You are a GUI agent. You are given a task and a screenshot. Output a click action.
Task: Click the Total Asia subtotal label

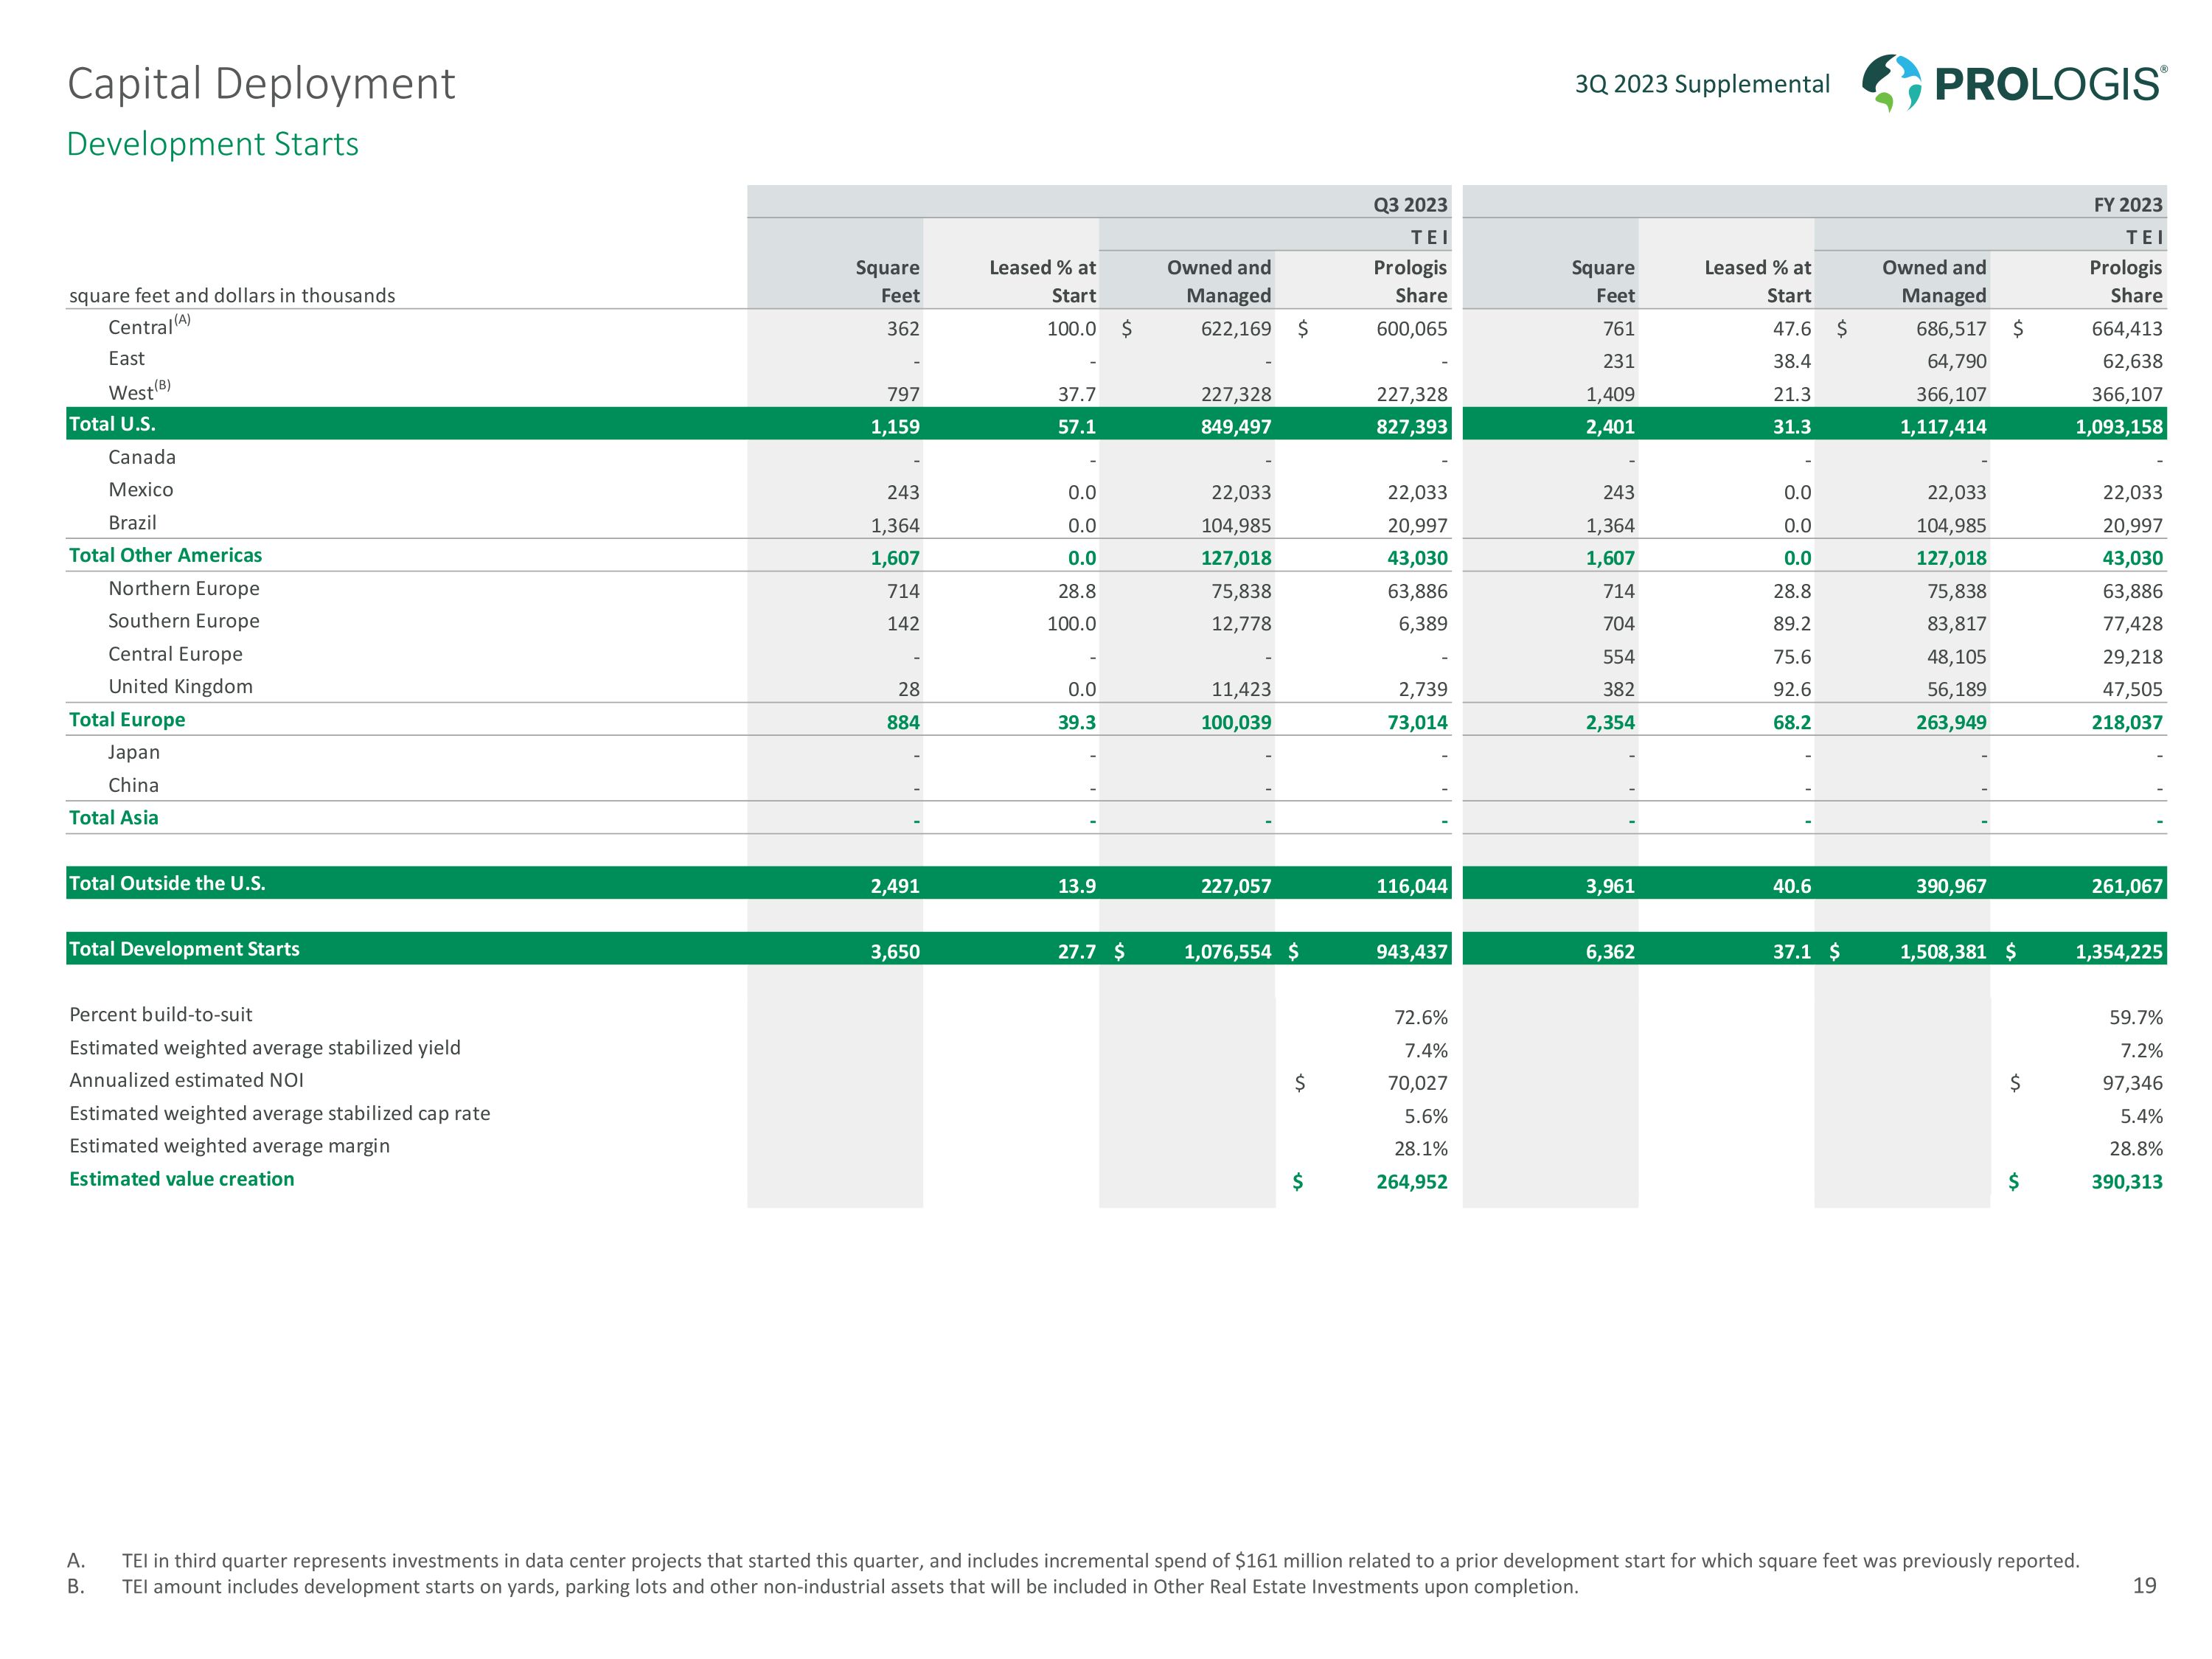pos(113,818)
